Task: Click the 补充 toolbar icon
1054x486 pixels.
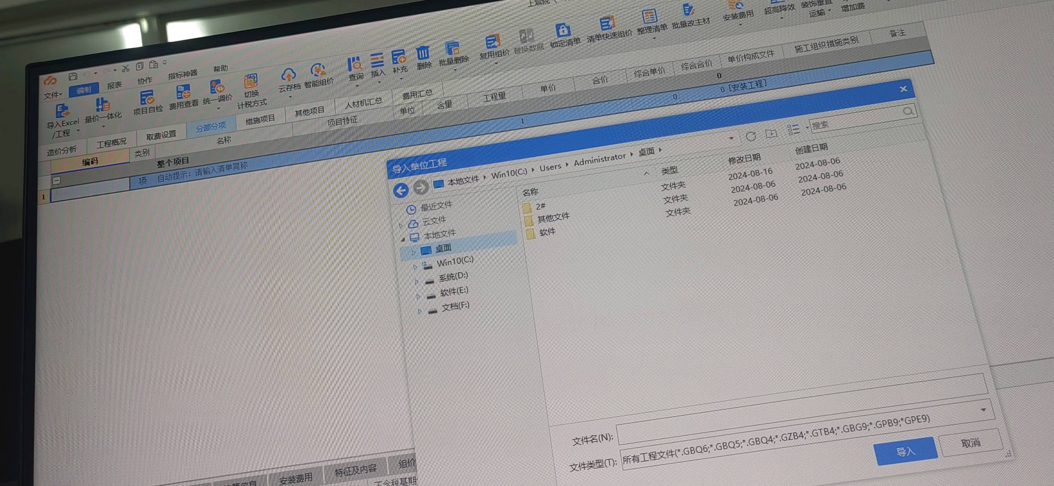Action: 399,57
